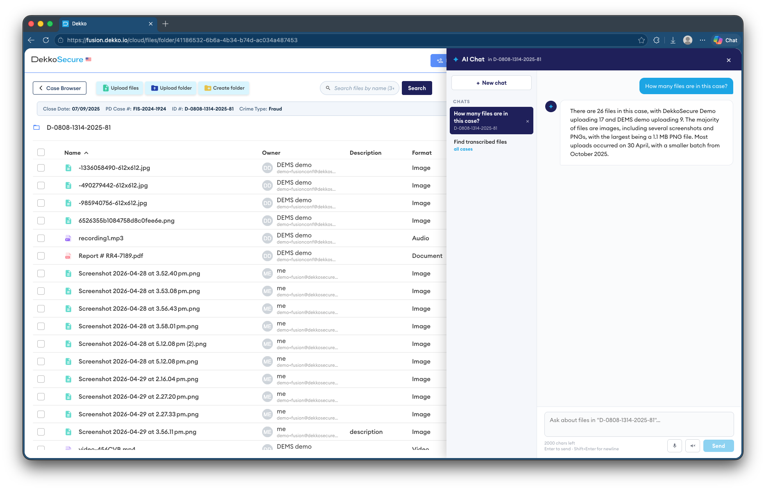Select 'Find transcribed files' chat
Viewport: 766px width, 490px height.
point(491,145)
